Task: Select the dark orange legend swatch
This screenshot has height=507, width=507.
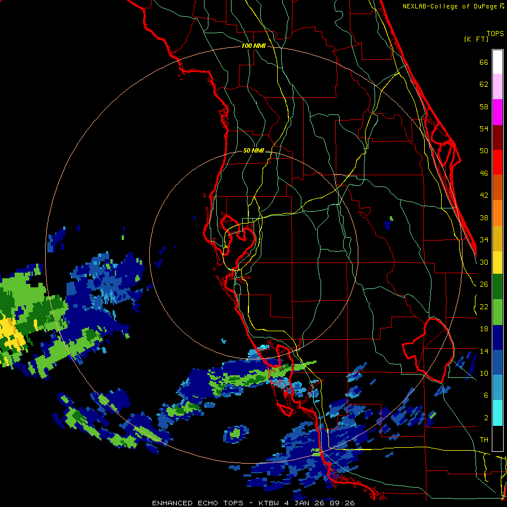Action: (x=497, y=188)
